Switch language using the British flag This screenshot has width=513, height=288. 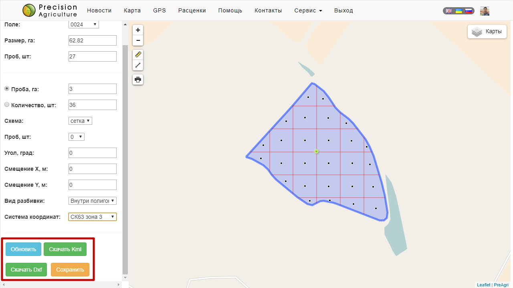tap(449, 11)
